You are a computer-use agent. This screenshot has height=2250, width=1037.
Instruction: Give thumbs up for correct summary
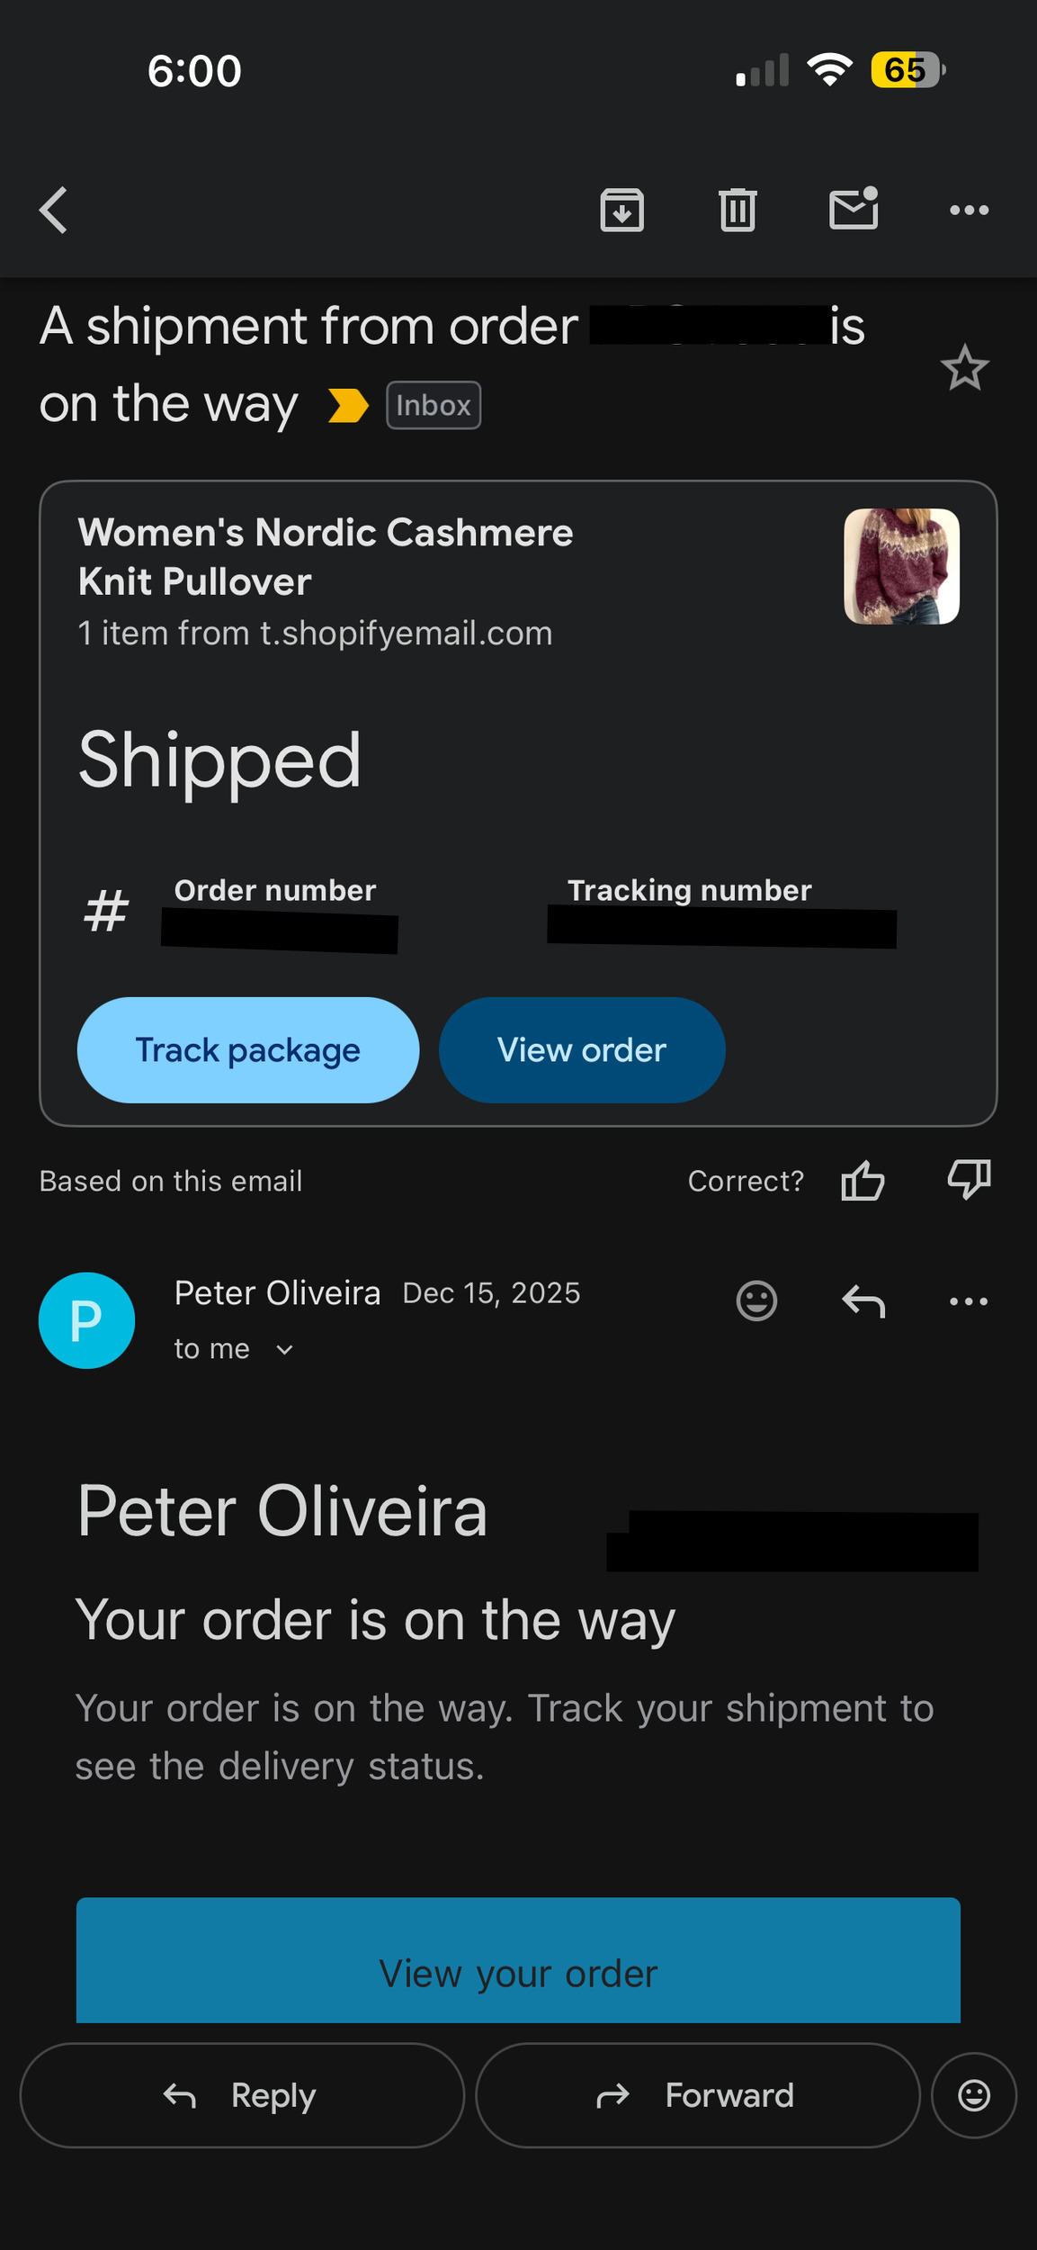[x=863, y=1181]
